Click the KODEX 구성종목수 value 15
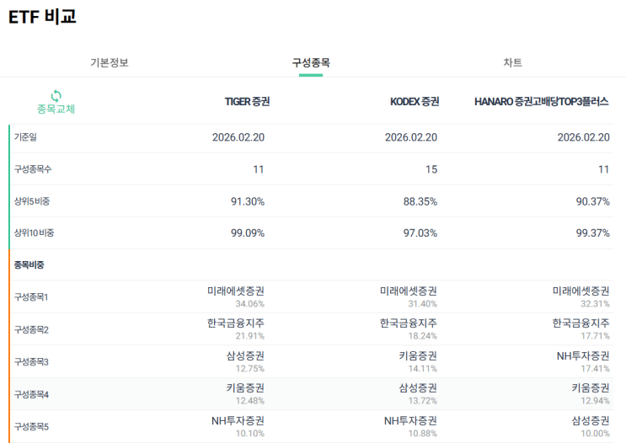 (x=431, y=169)
